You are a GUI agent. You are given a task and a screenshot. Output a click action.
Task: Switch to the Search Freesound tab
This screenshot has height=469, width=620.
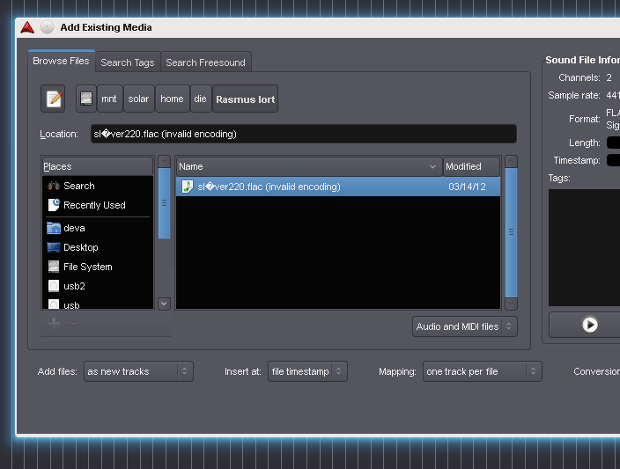click(205, 62)
